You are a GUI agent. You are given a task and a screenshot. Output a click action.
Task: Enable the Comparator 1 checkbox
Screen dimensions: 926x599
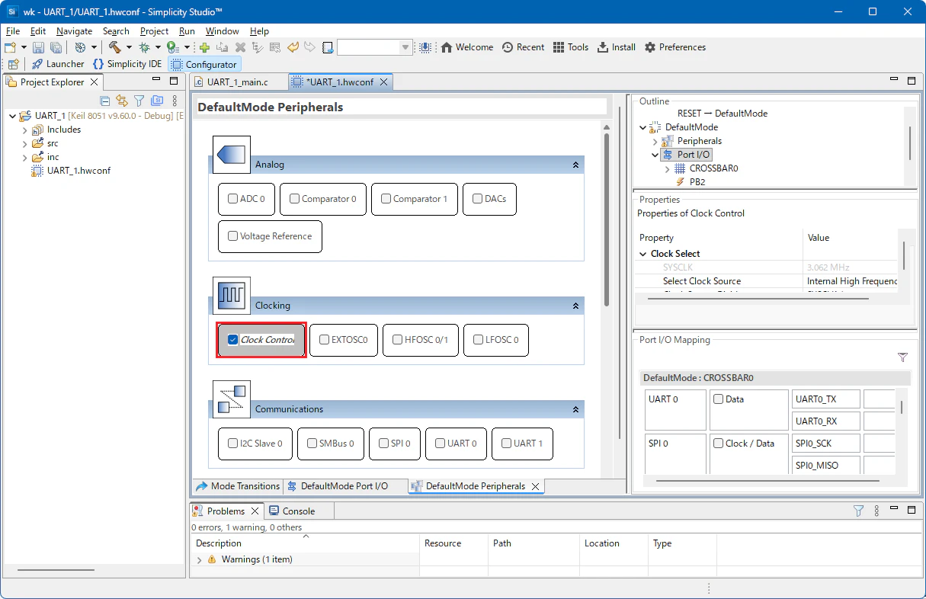(x=386, y=199)
